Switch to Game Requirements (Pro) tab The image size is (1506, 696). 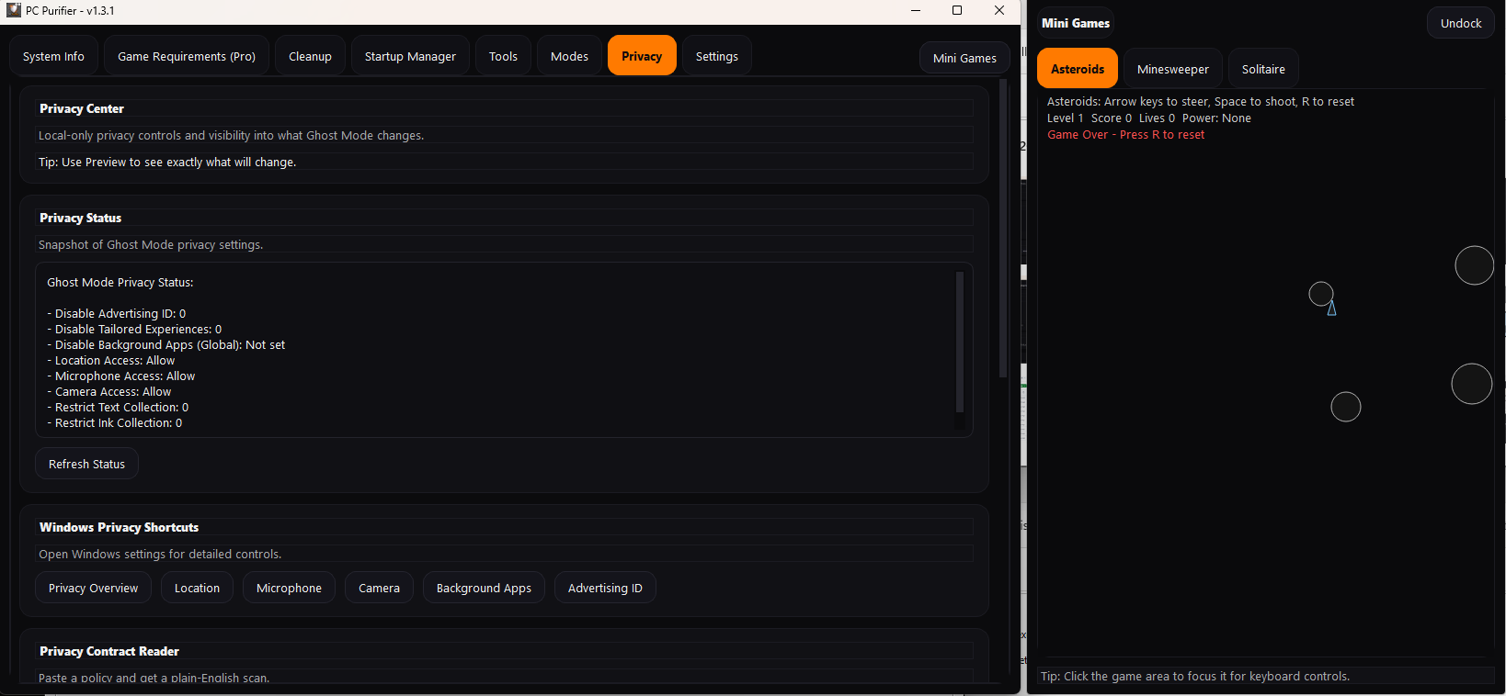[x=187, y=56]
